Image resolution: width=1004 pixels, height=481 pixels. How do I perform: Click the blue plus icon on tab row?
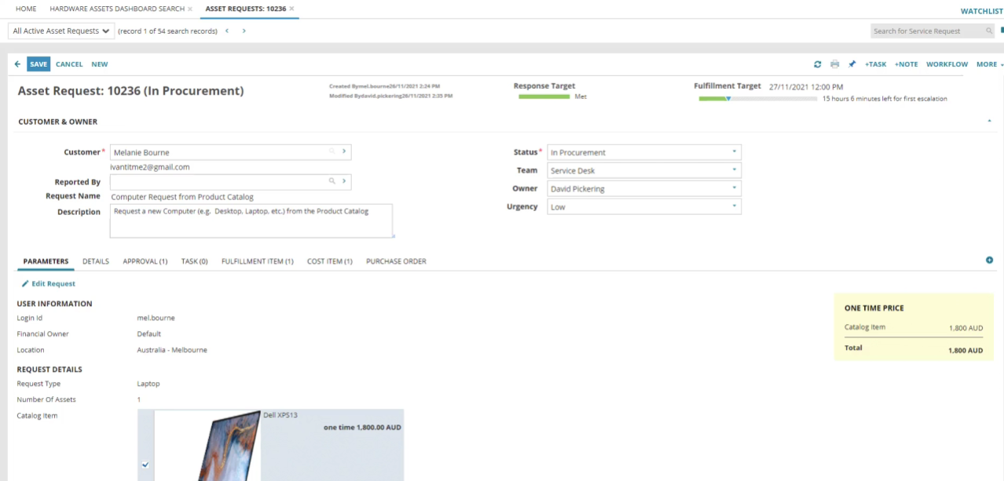[x=989, y=261]
